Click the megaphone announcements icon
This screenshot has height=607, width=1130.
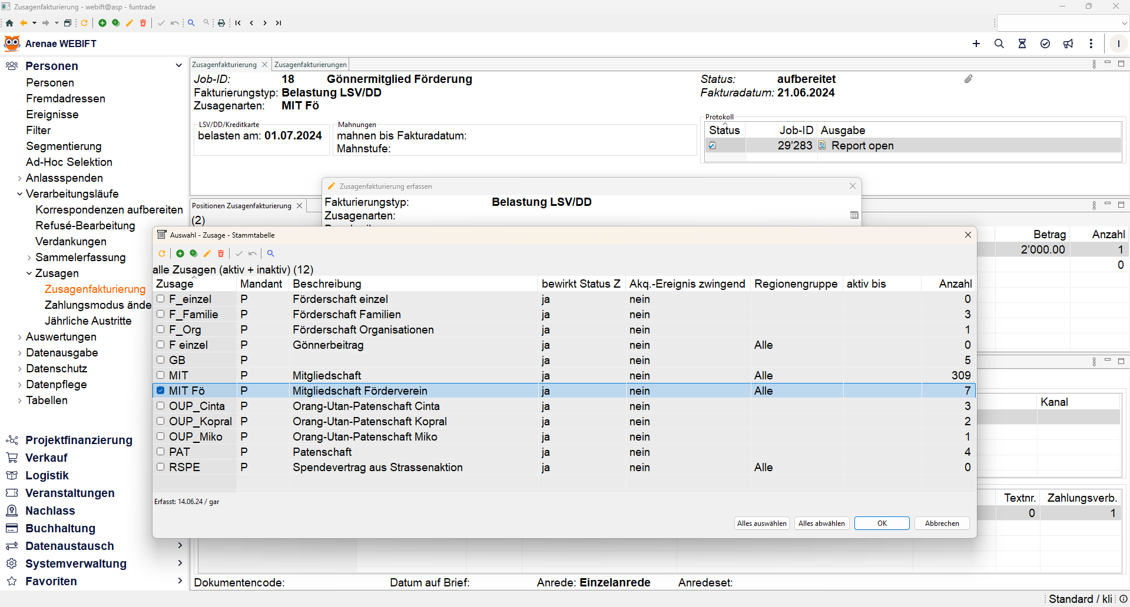(1068, 44)
